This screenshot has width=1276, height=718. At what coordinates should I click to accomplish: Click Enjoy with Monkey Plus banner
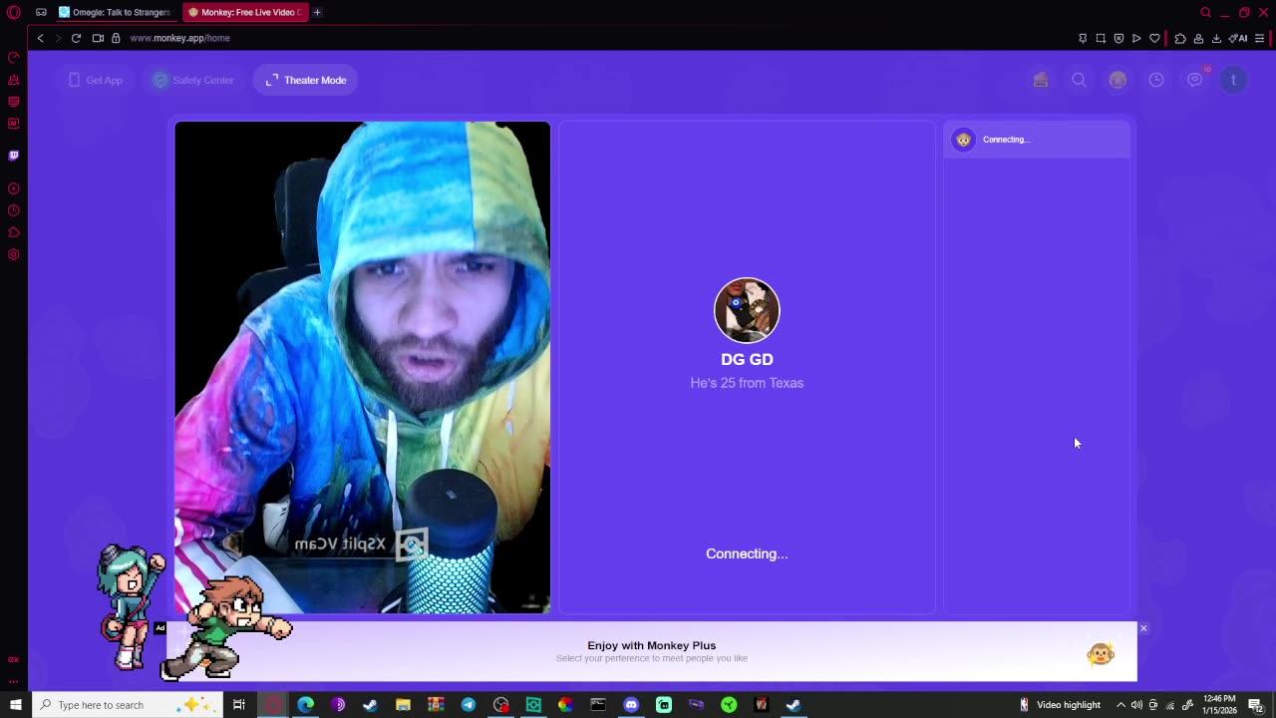point(652,651)
